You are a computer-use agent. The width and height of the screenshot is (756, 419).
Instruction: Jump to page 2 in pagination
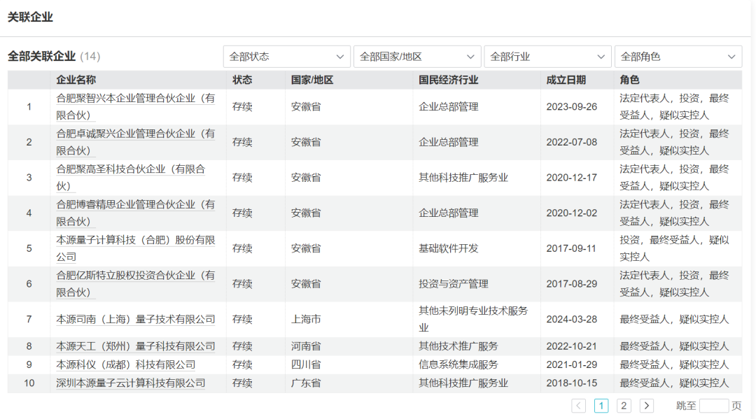point(624,406)
